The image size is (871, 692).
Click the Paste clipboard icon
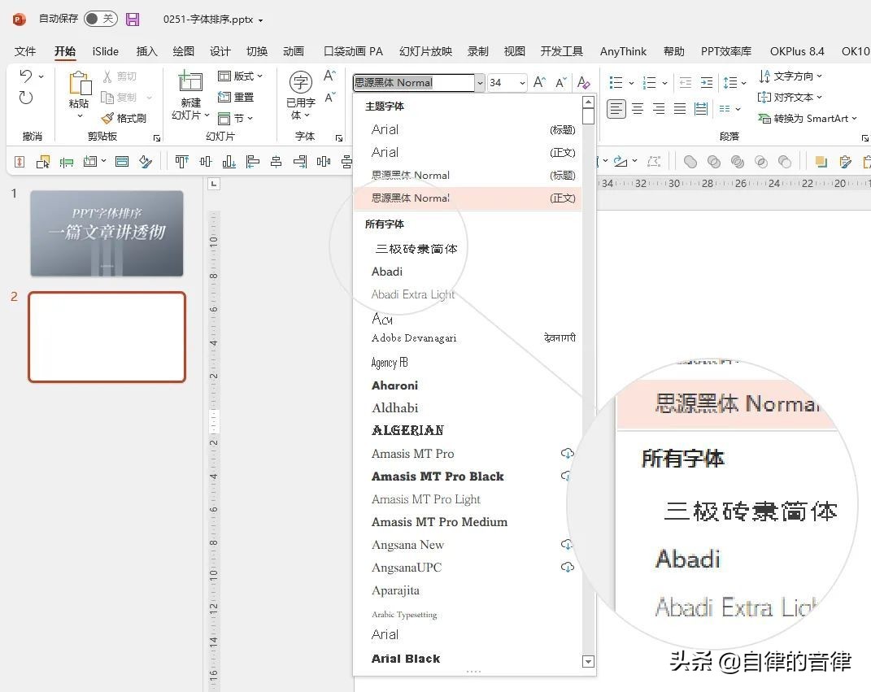(80, 83)
